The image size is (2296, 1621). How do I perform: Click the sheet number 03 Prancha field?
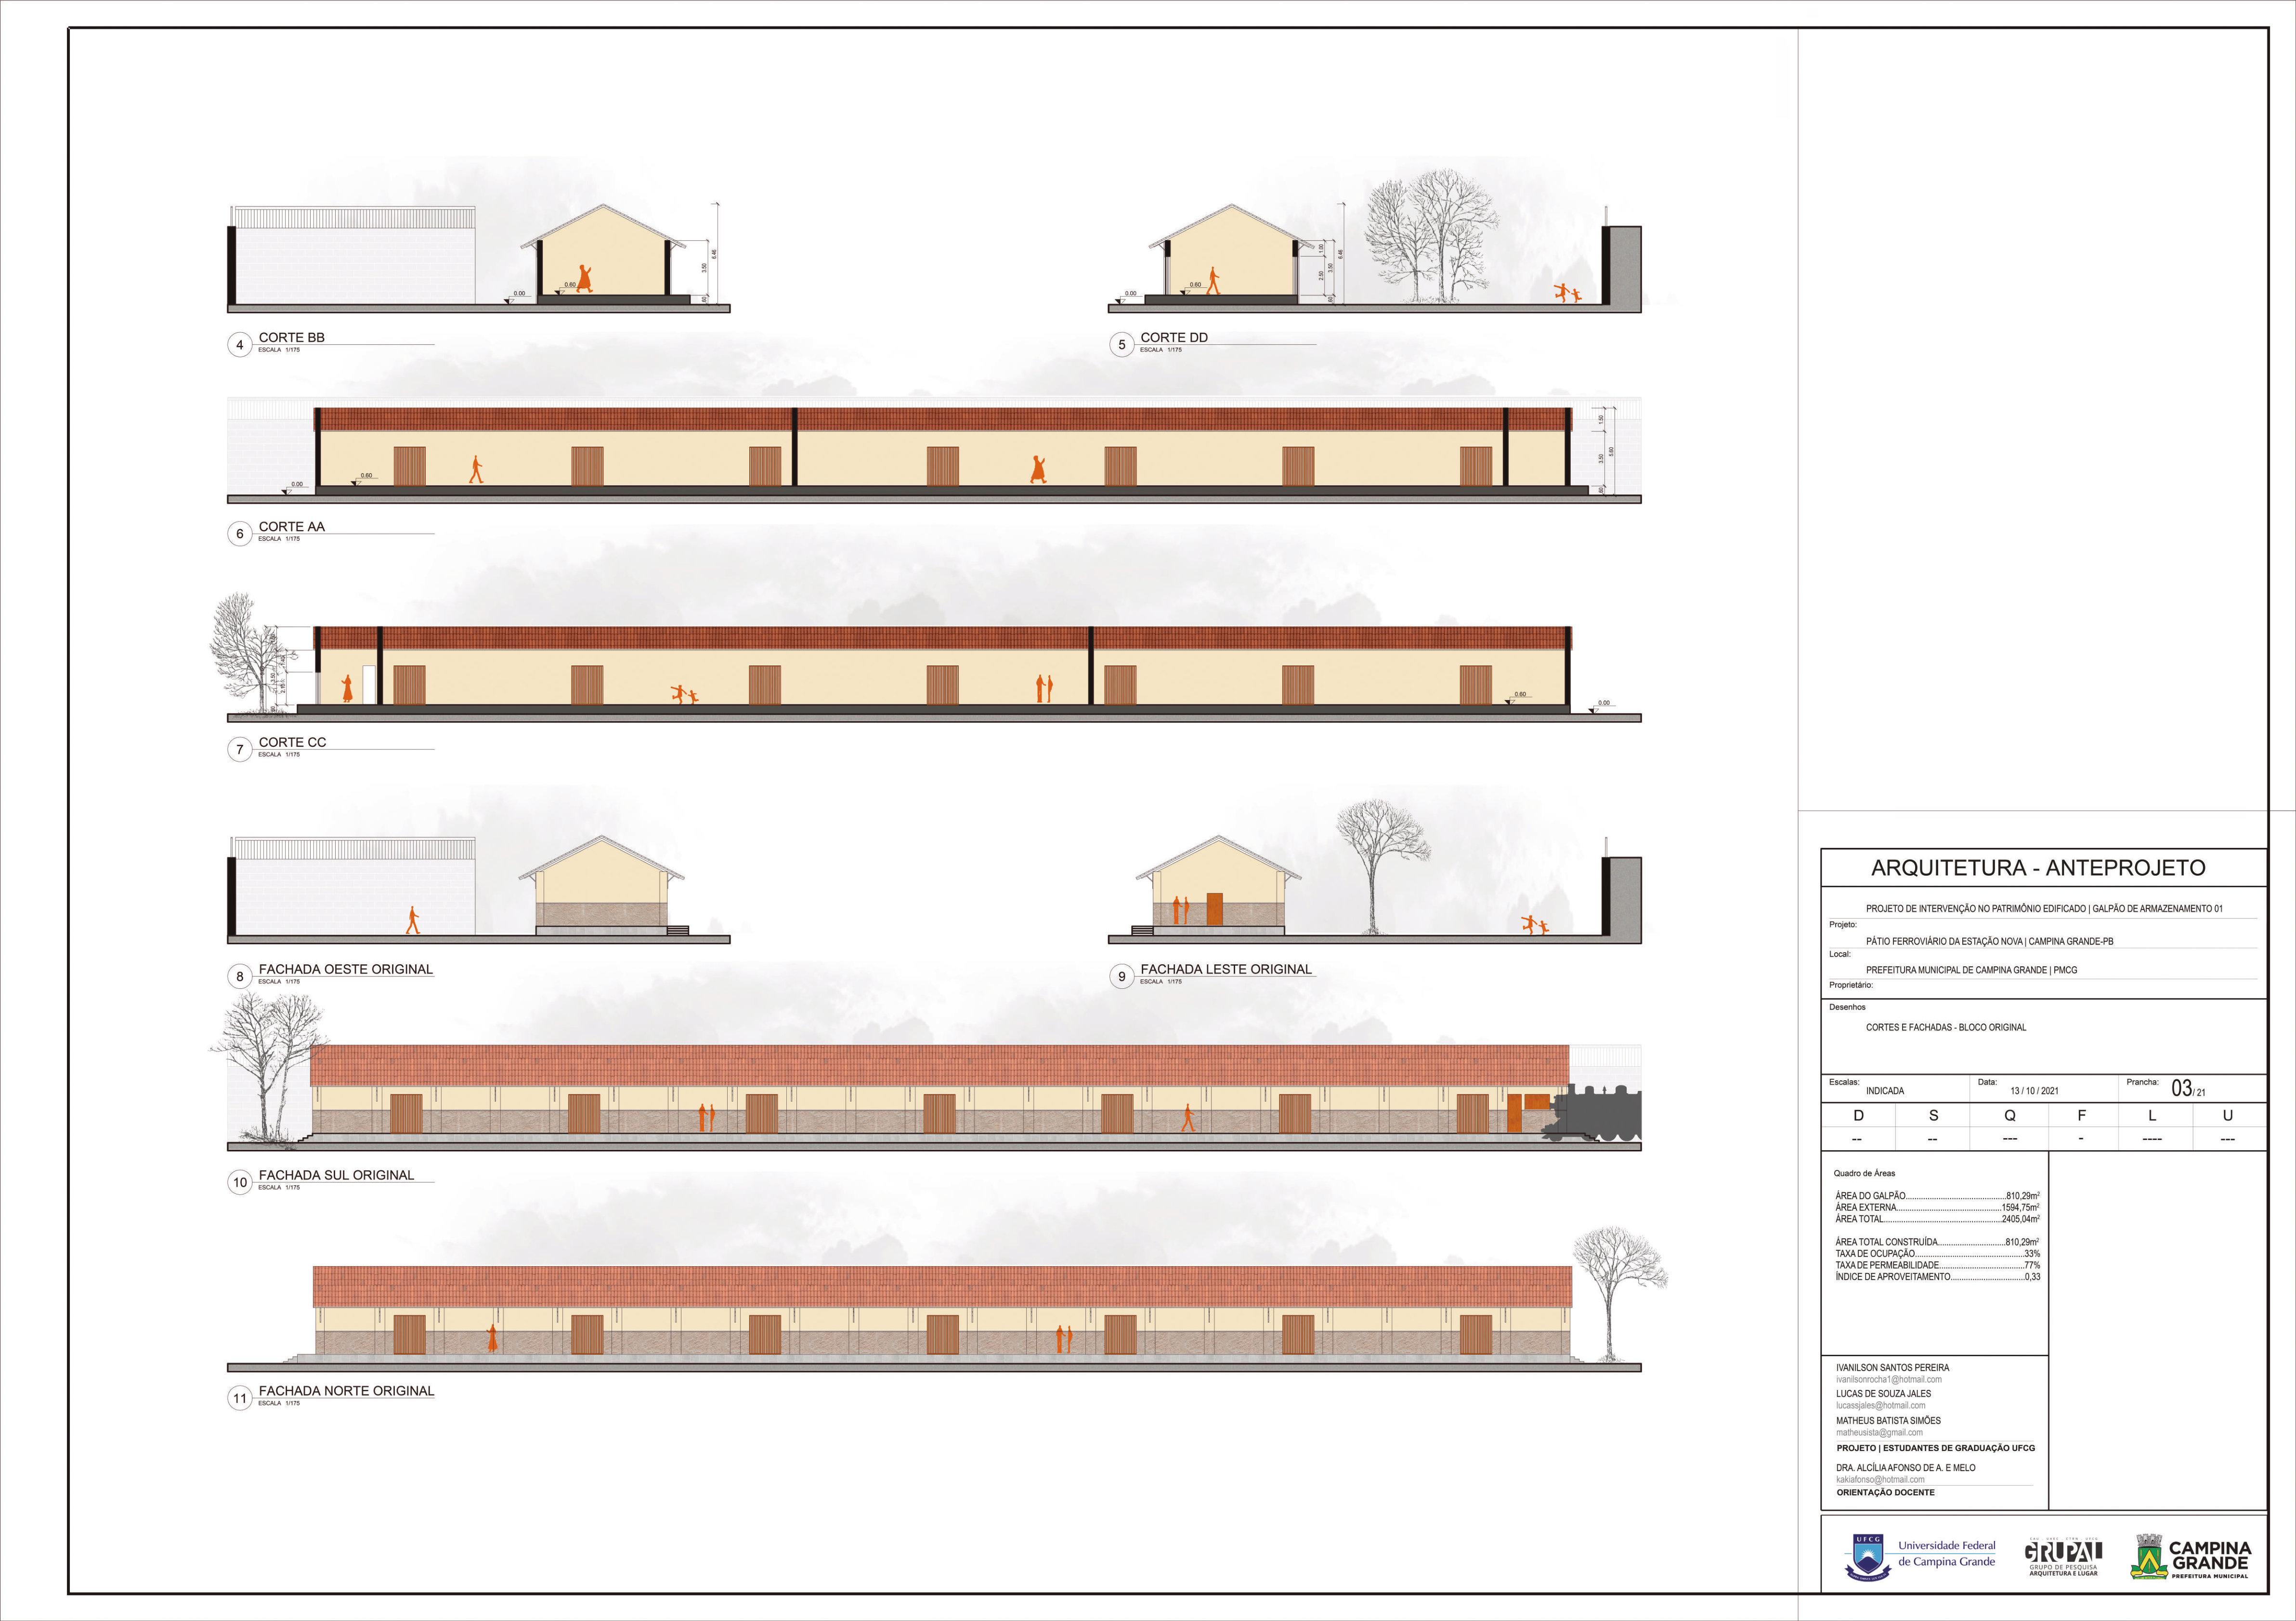click(x=2181, y=1089)
